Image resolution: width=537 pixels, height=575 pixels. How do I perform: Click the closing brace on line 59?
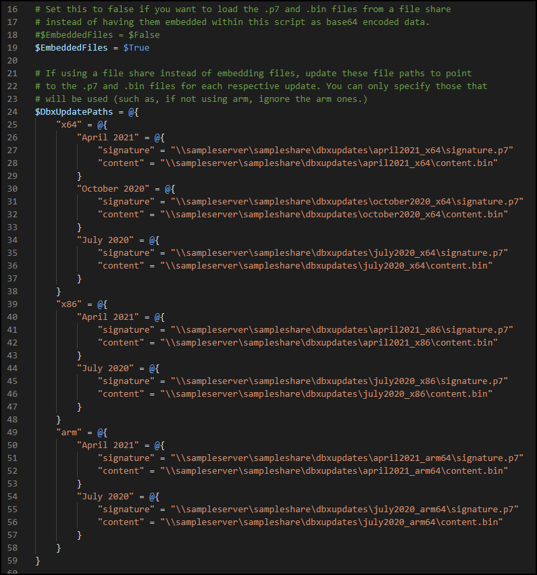(38, 560)
